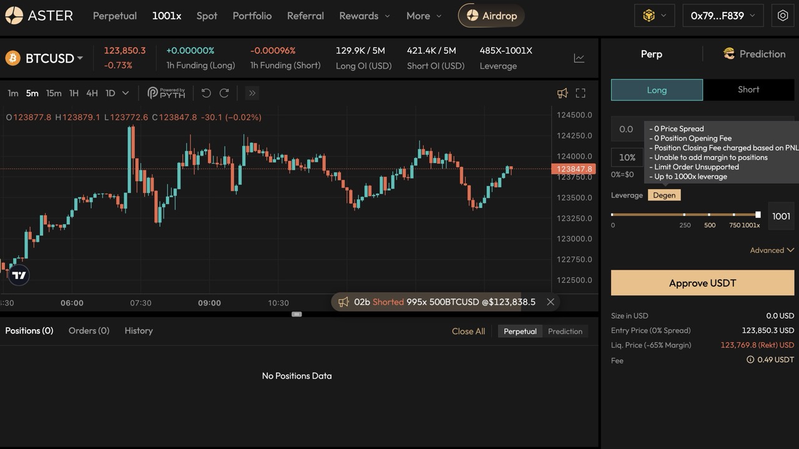This screenshot has height=449, width=799.
Task: Enter fullscreen chart mode
Action: point(581,93)
